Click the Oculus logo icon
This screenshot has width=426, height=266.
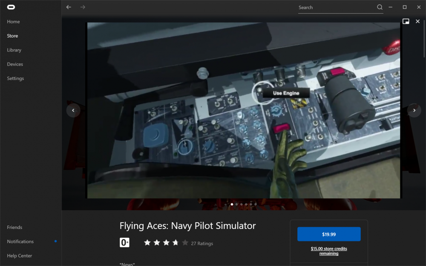click(x=11, y=7)
